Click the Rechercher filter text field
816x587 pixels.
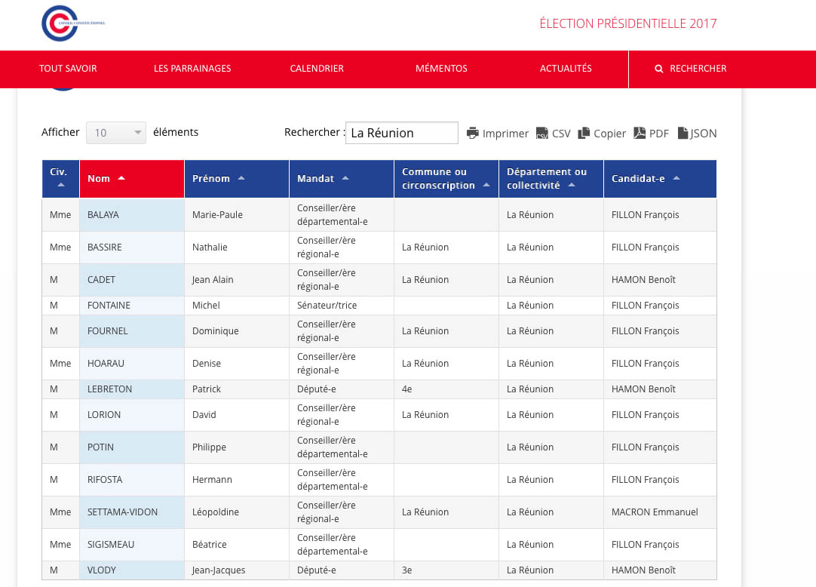coord(401,133)
